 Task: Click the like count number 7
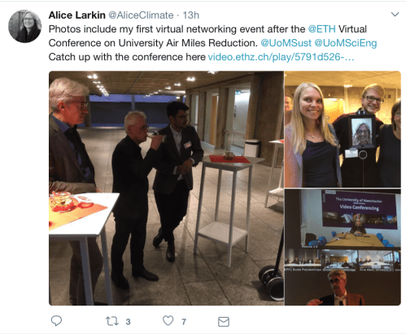point(184,322)
